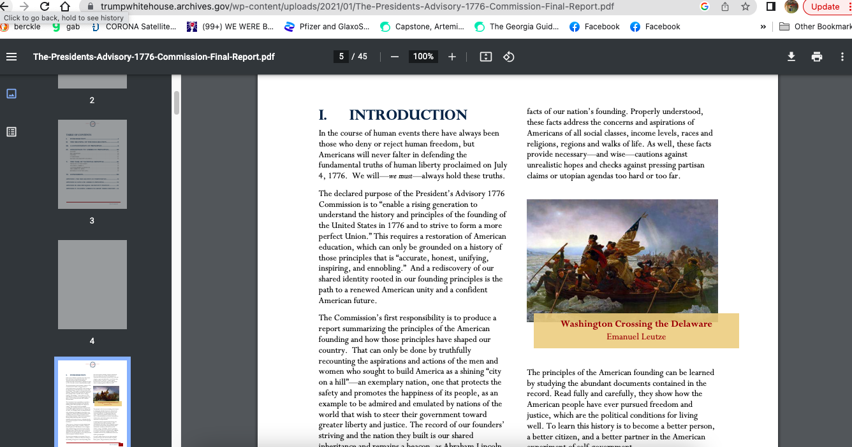Open the Other Bookmarks folder

tap(815, 27)
